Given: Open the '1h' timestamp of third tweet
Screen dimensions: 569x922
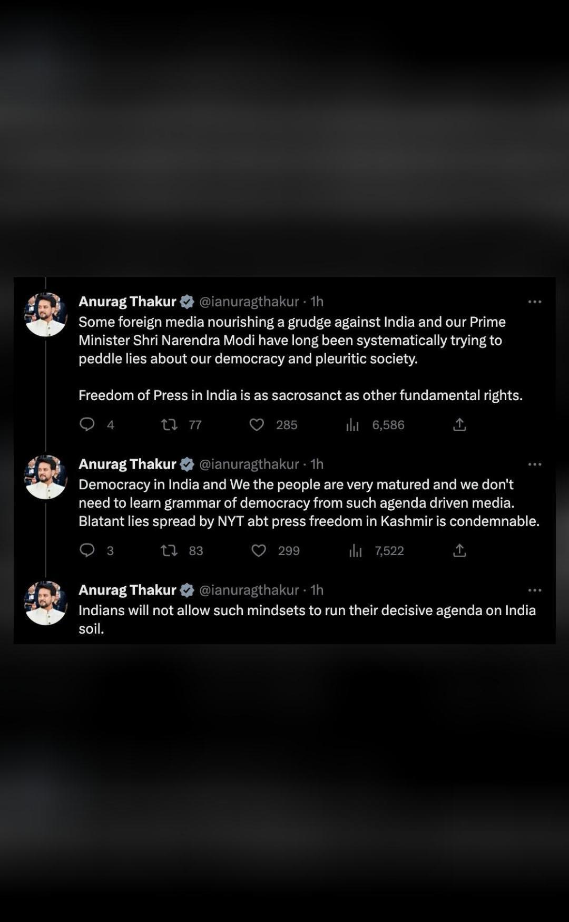Looking at the screenshot, I should [x=317, y=590].
